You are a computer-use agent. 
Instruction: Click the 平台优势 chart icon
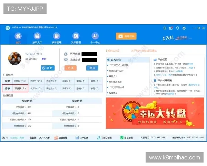[x=155, y=59]
